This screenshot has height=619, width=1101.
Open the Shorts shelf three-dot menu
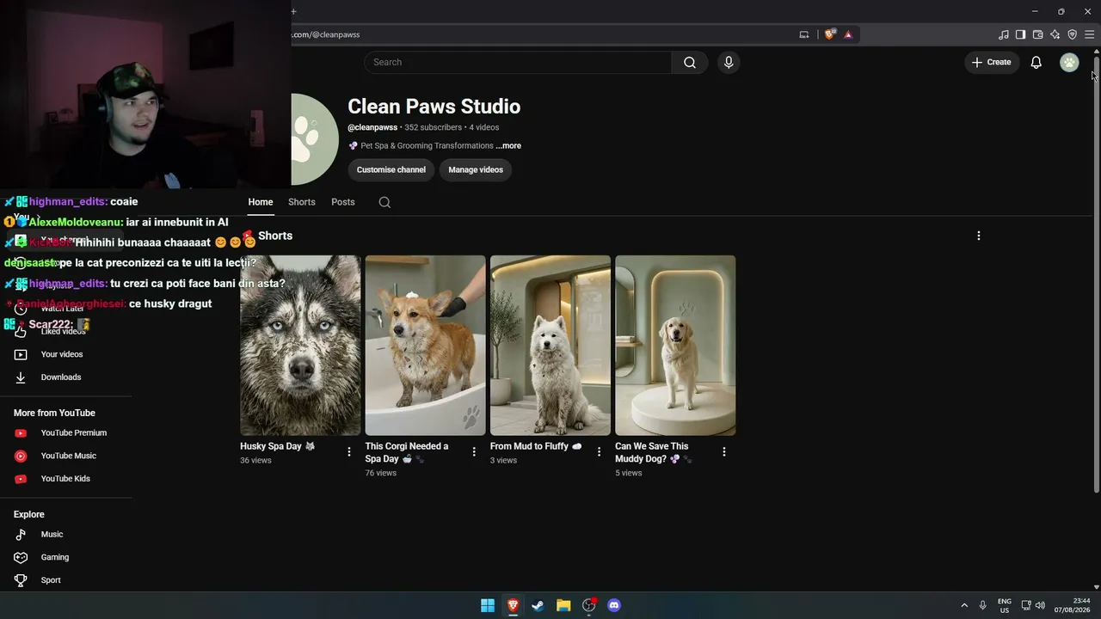pyautogui.click(x=978, y=236)
